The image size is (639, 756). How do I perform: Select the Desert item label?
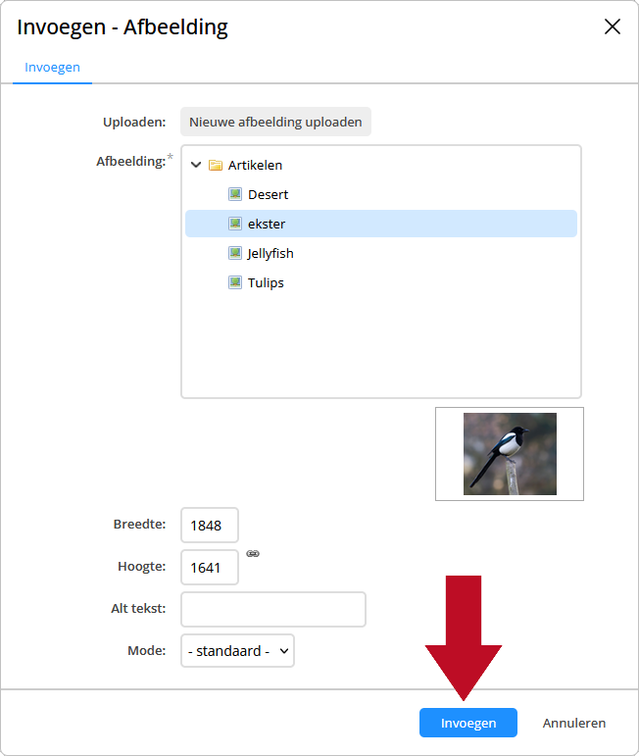coord(268,195)
